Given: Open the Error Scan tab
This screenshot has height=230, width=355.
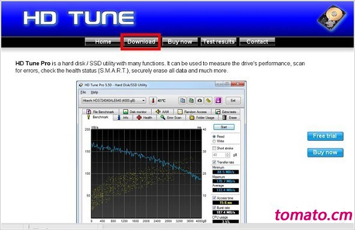Looking at the screenshot, I should click(171, 117).
